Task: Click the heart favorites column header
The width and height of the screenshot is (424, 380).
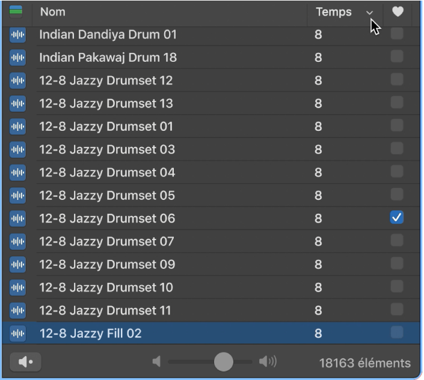Action: click(x=397, y=12)
